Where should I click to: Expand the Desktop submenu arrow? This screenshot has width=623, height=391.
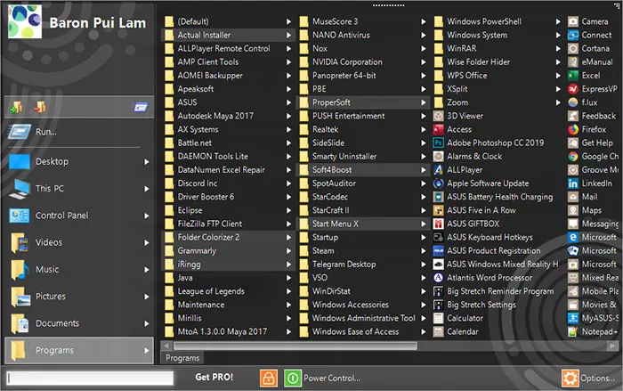point(147,162)
